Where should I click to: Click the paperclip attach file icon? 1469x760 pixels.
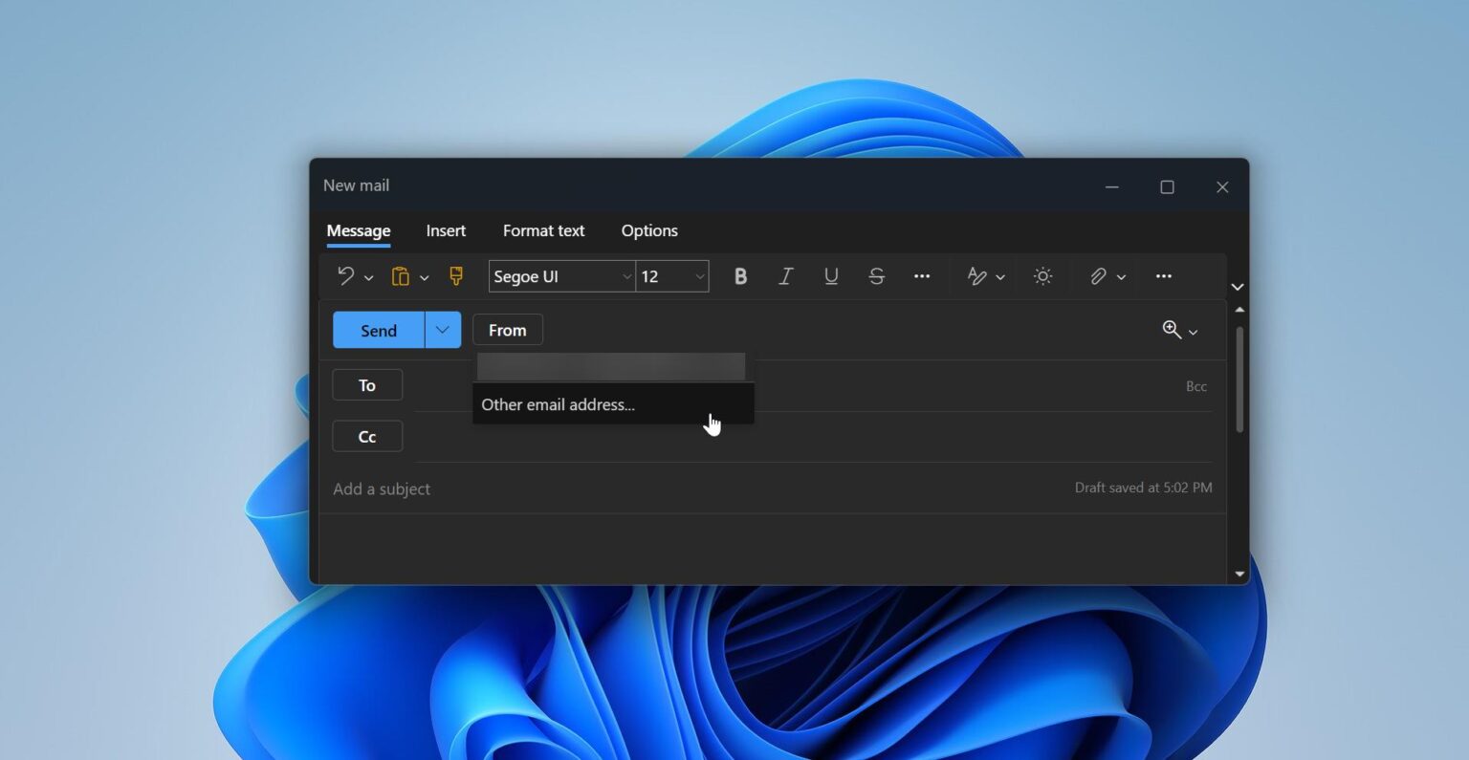[x=1098, y=276]
